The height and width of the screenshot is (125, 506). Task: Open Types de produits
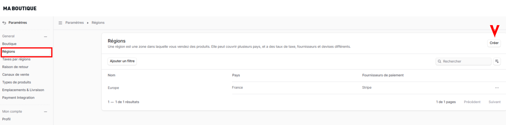coord(16,82)
